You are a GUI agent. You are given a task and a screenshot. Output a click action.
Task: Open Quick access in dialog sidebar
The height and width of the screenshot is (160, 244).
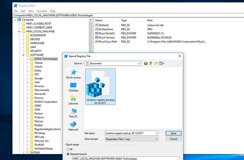[x=73, y=74]
